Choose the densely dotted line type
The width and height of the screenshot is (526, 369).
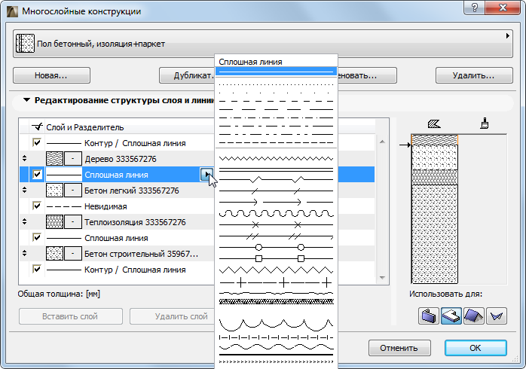click(276, 84)
